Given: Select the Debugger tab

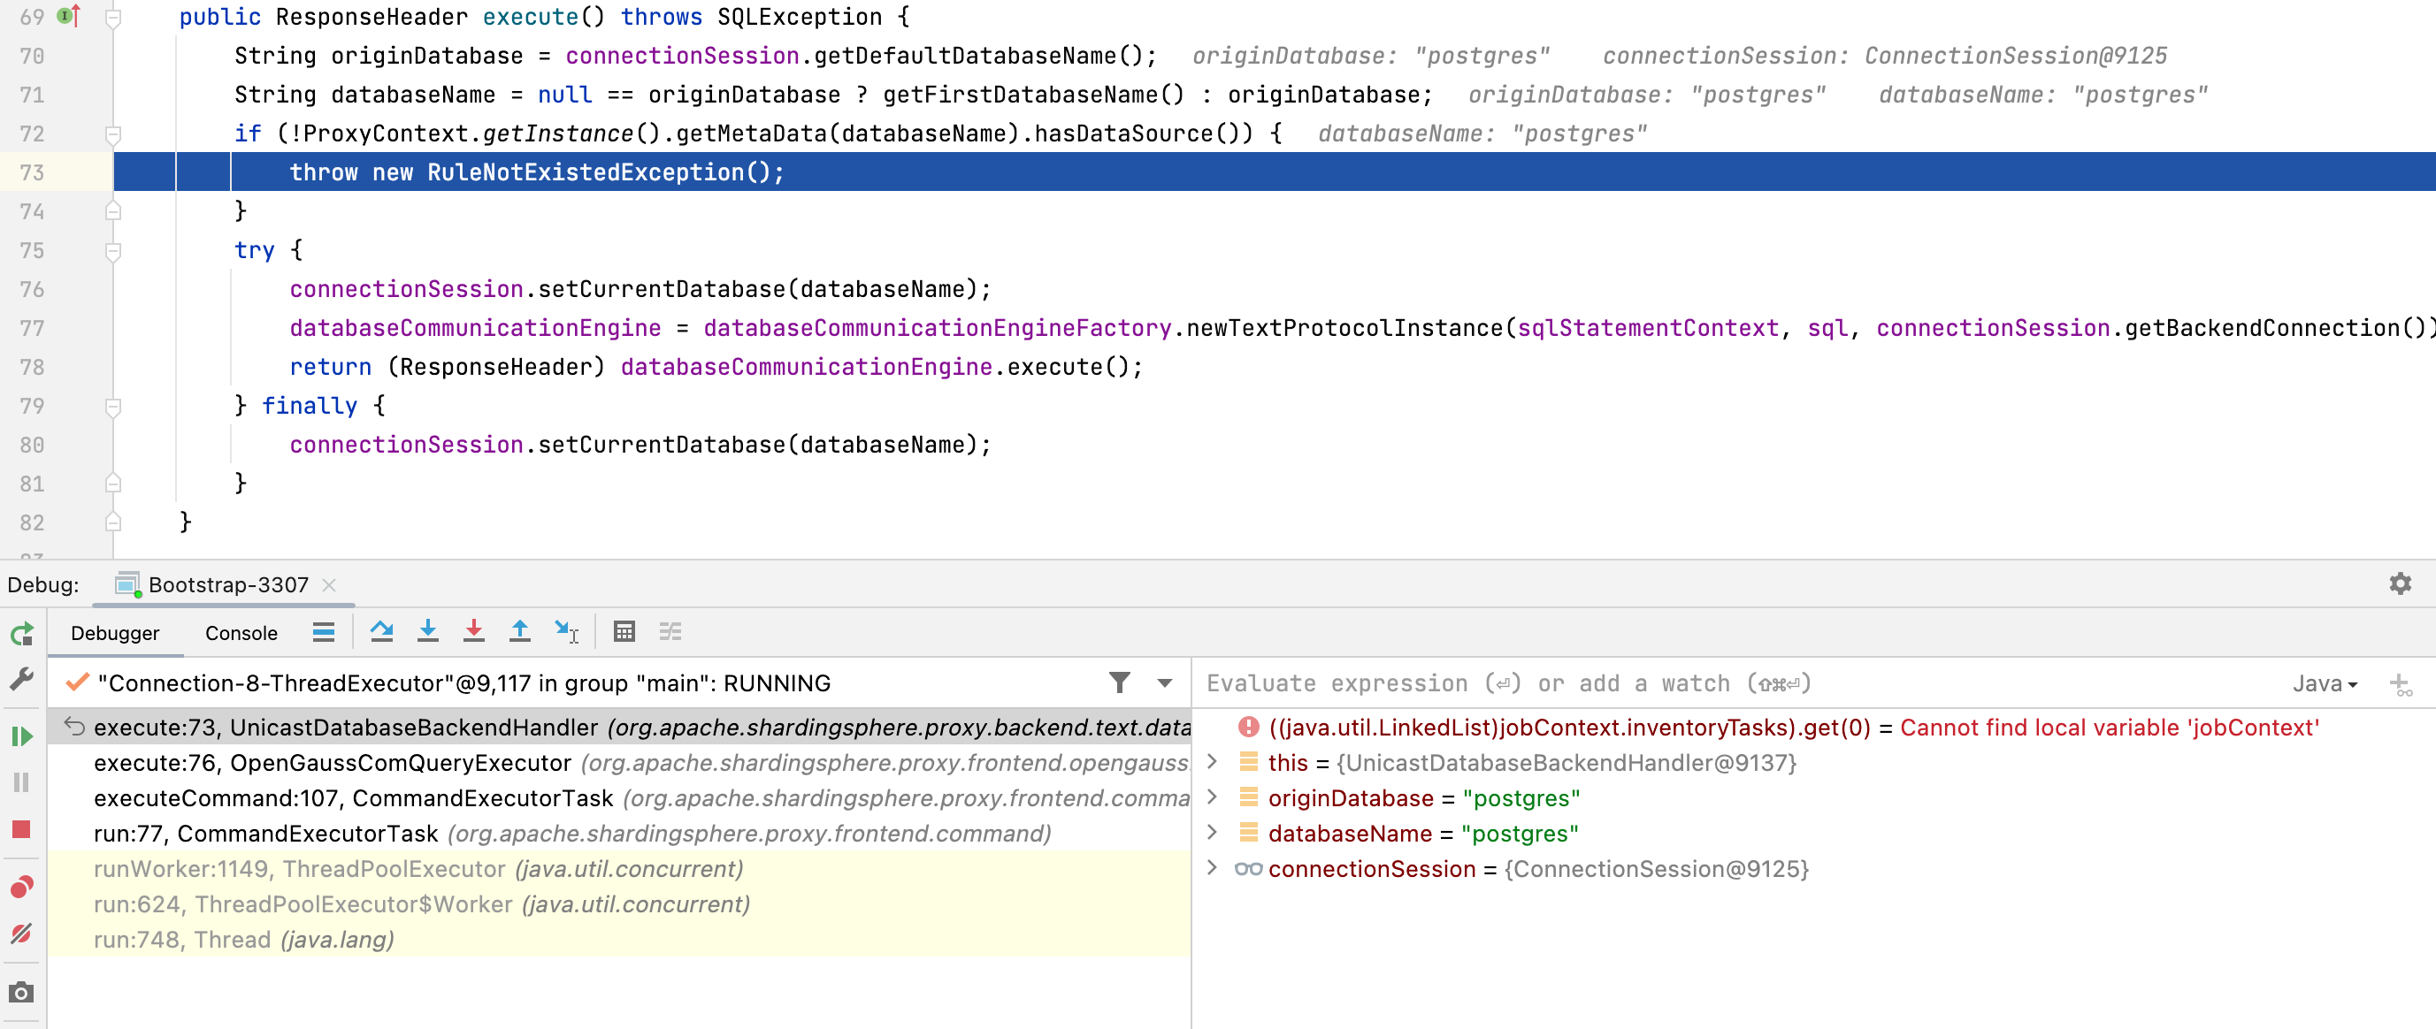Looking at the screenshot, I should [x=114, y=633].
